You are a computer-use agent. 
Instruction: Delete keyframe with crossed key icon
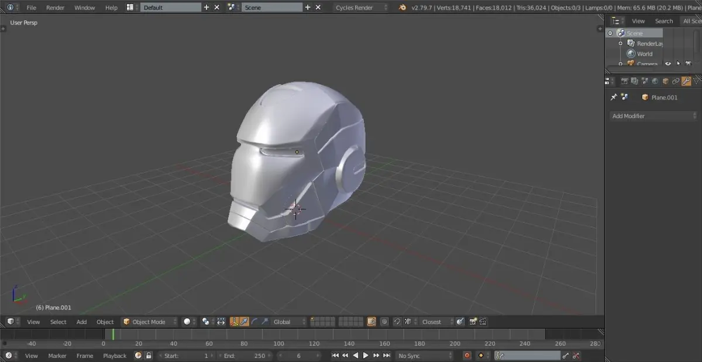coord(576,356)
